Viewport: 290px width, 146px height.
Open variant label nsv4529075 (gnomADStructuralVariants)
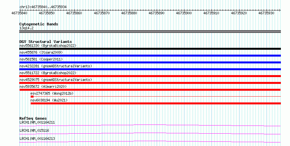coord(56,80)
